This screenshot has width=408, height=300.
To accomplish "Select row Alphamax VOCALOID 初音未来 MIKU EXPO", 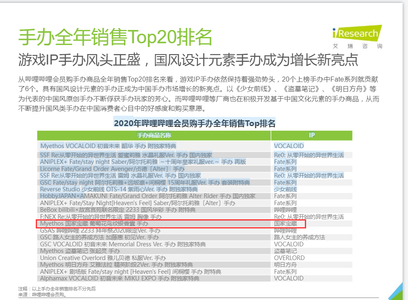I will [x=195, y=278].
